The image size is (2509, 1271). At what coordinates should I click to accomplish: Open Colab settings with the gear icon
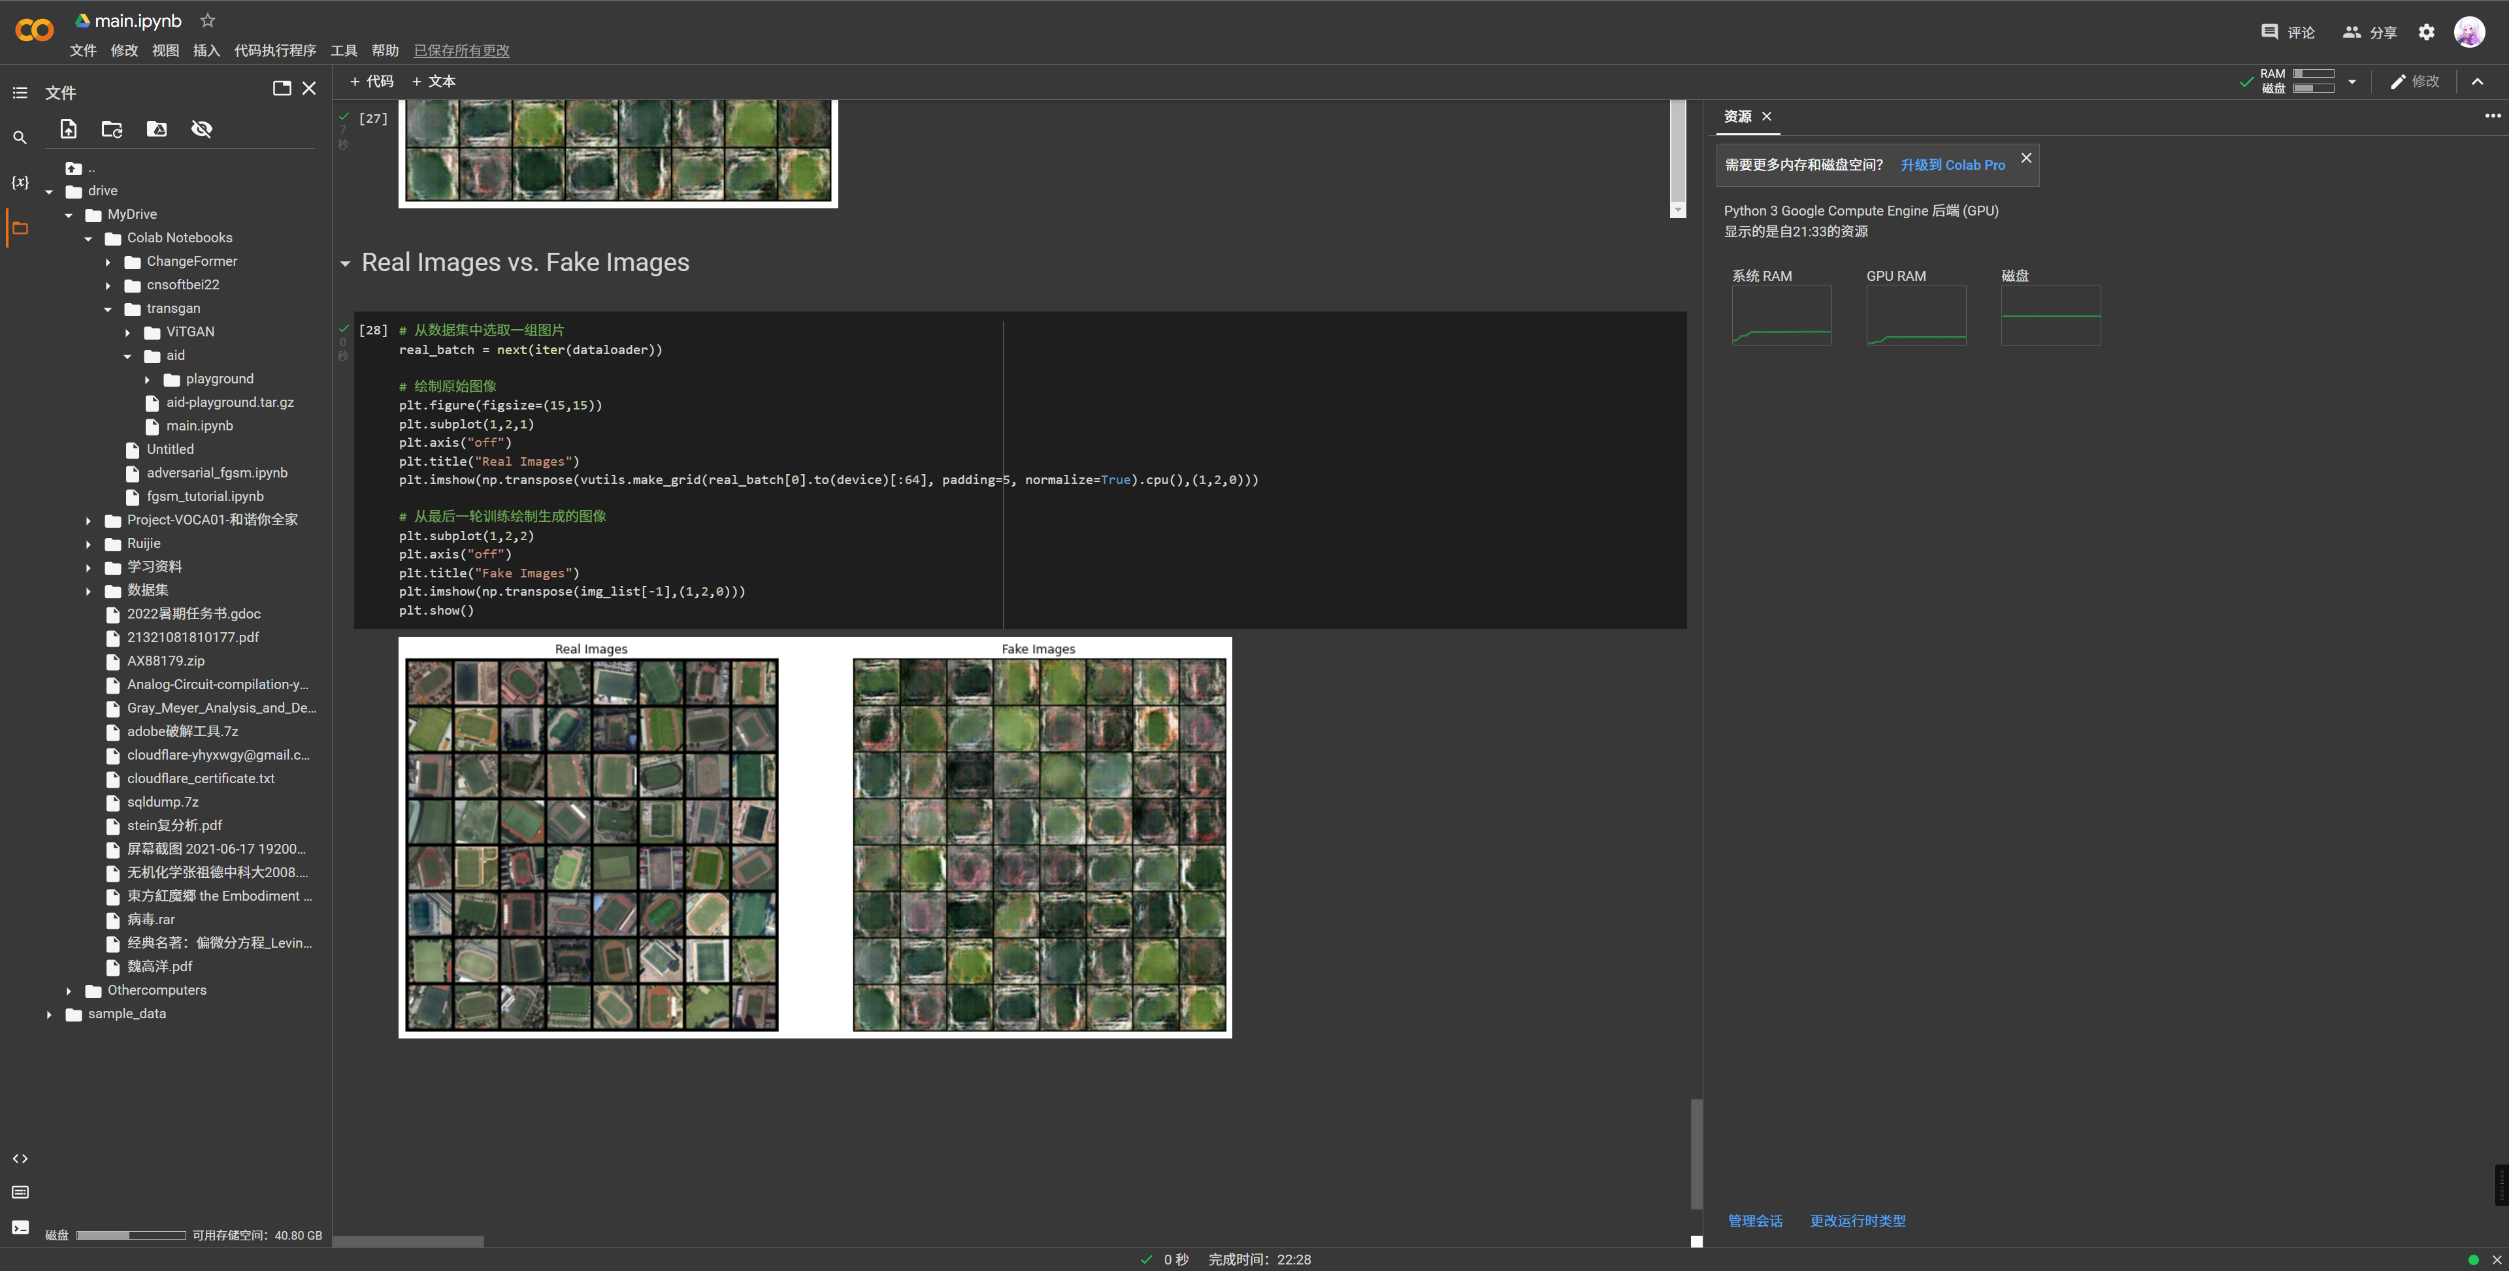coord(2426,32)
